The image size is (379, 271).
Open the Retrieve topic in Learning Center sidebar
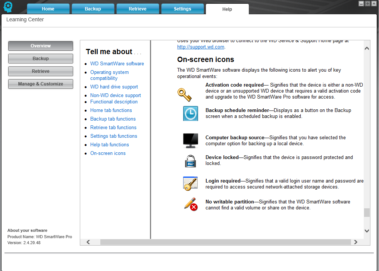[x=41, y=71]
